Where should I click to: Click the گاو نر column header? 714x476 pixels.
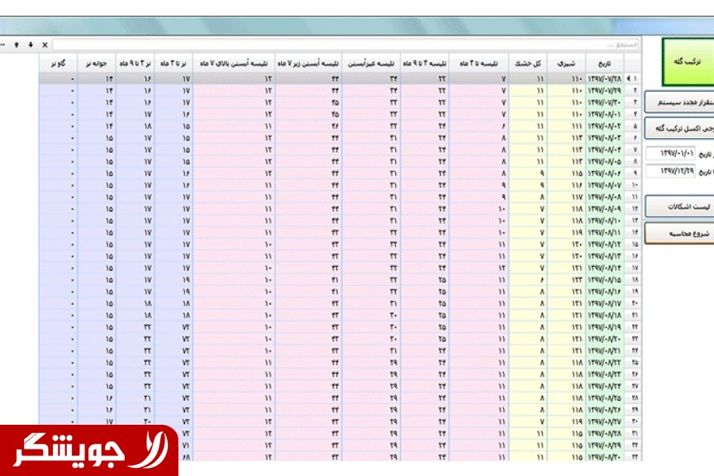click(58, 63)
